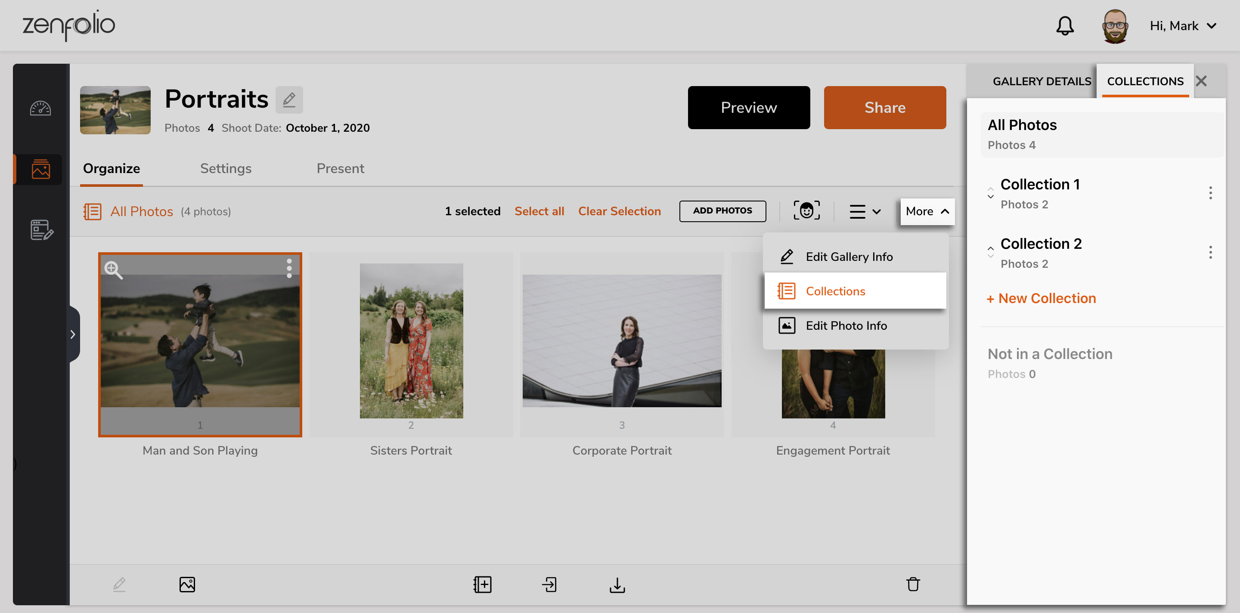Click the set-cover image icon in bottom toolbar
1240x613 pixels.
187,585
